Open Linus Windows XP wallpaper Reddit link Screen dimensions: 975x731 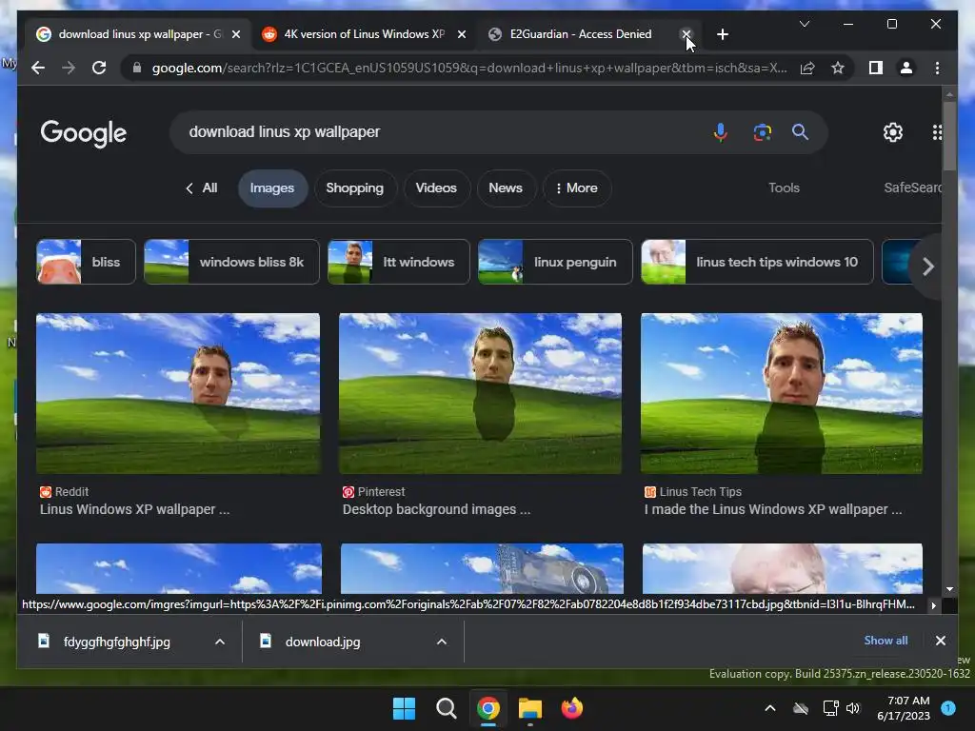click(x=135, y=509)
